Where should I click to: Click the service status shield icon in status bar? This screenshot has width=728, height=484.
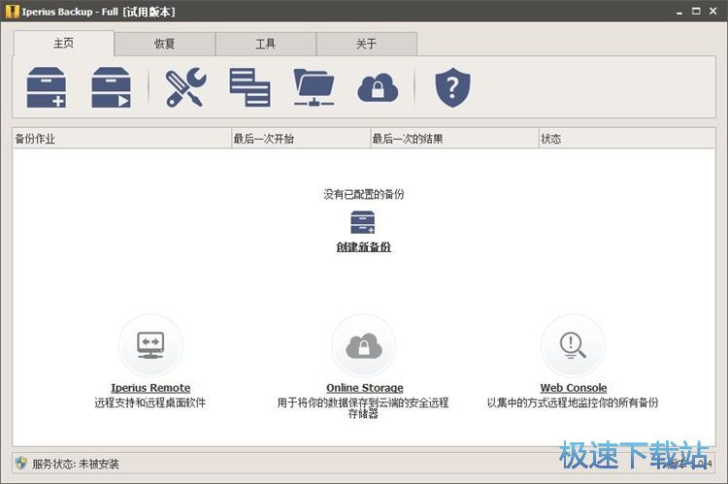tap(20, 463)
